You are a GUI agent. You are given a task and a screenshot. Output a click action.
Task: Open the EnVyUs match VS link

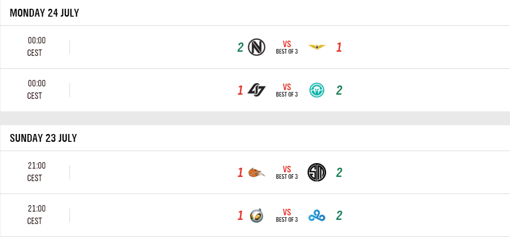(287, 44)
